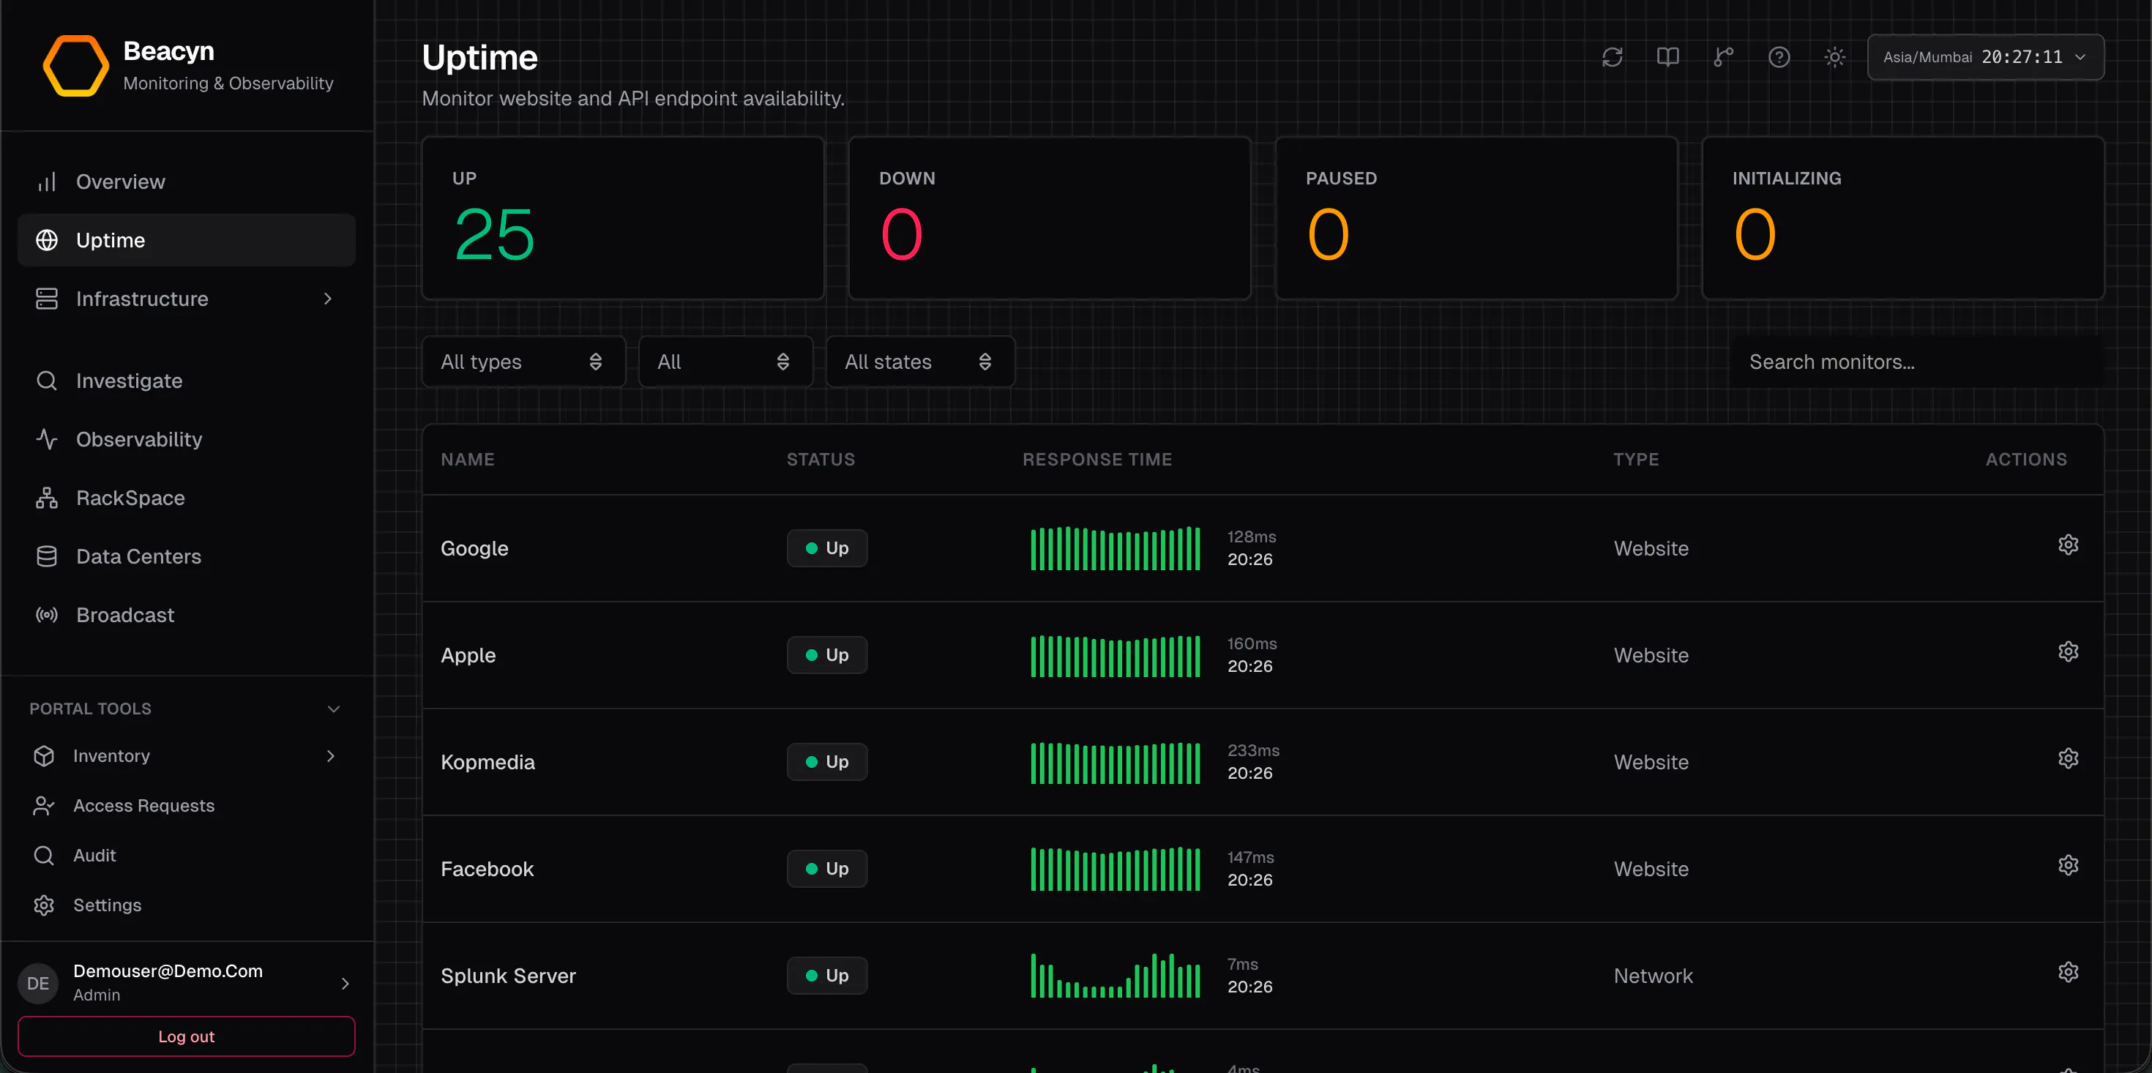2152x1073 pixels.
Task: Open RackSpace from sidebar
Action: [x=187, y=497]
